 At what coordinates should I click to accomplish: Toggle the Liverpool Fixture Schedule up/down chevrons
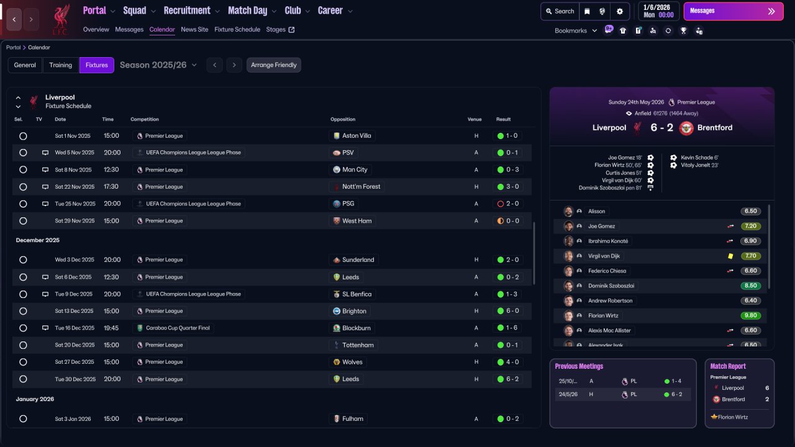18,102
